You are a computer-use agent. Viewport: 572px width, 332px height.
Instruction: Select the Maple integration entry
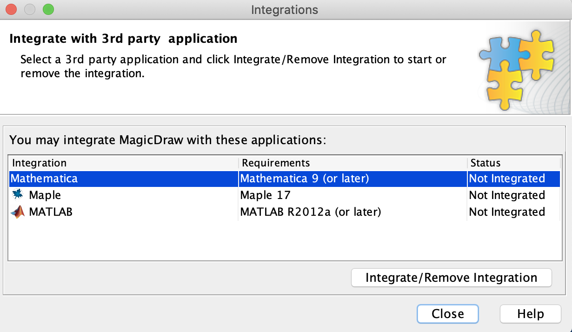point(45,195)
